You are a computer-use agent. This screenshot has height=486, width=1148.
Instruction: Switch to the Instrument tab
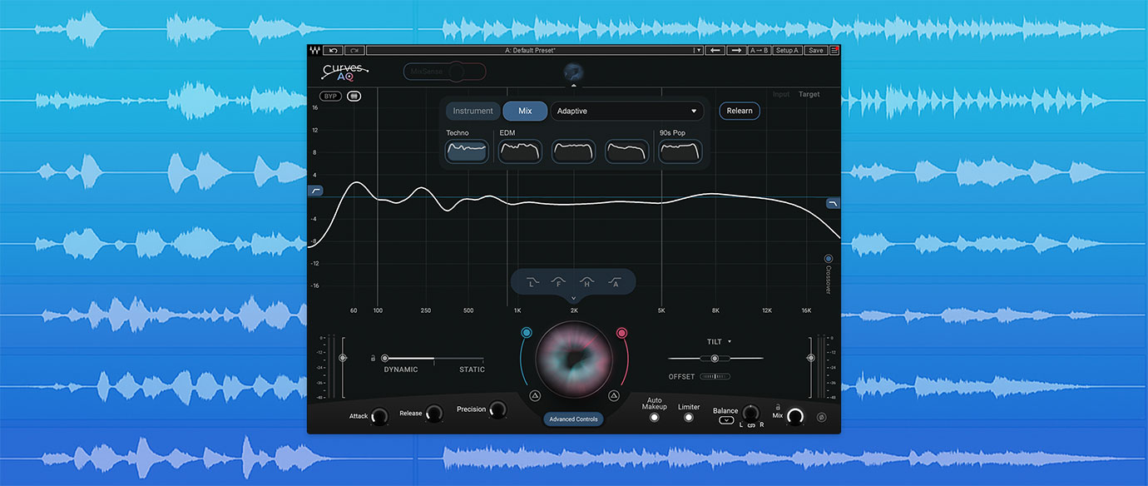point(473,111)
